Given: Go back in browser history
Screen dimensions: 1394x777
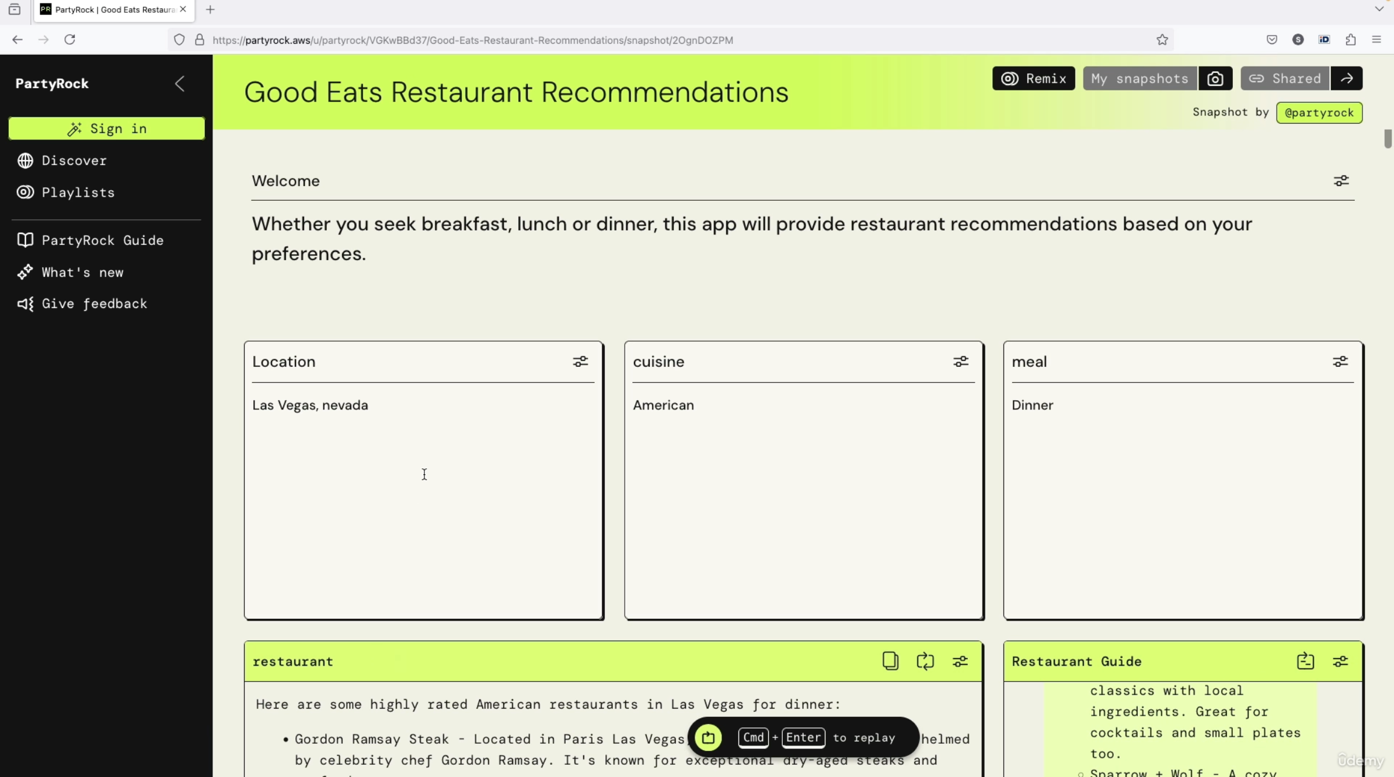Looking at the screenshot, I should pos(18,40).
